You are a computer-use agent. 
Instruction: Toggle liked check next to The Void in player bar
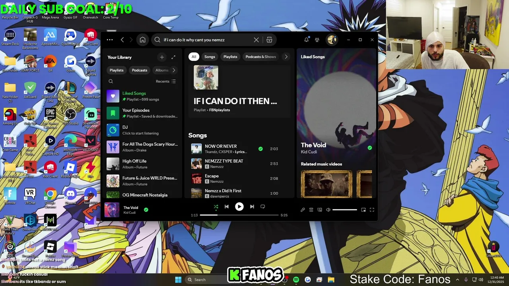pyautogui.click(x=146, y=210)
